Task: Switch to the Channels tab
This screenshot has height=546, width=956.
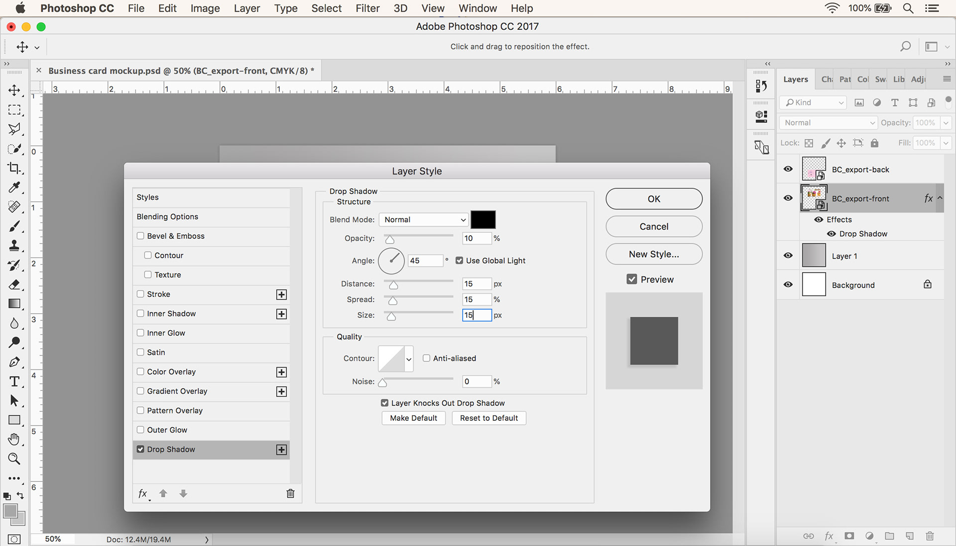Action: pos(827,79)
